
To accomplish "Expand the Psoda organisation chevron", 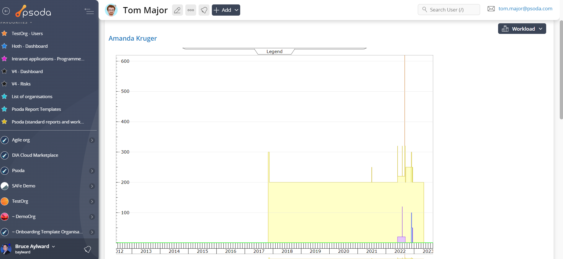I will pos(92,171).
